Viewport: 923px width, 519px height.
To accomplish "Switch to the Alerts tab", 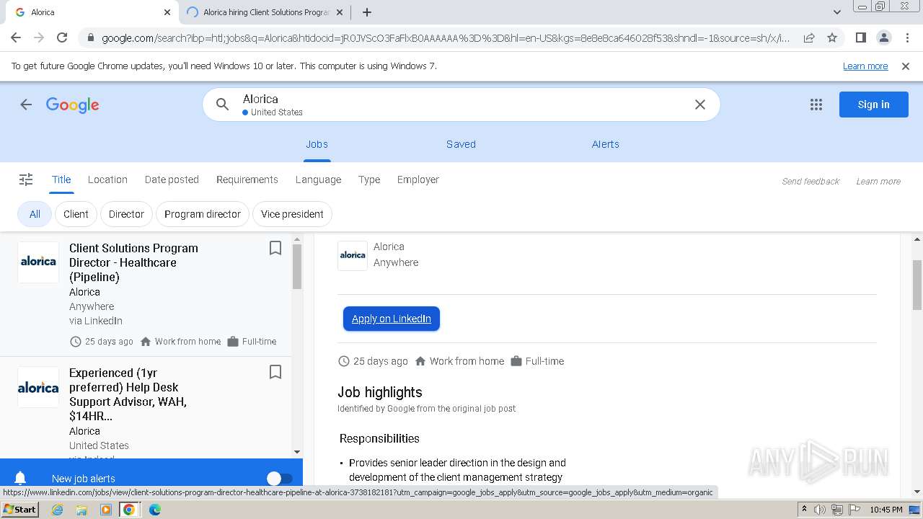I will point(606,144).
